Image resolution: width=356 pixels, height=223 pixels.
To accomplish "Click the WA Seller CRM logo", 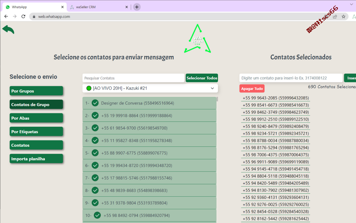I will coord(197,39).
